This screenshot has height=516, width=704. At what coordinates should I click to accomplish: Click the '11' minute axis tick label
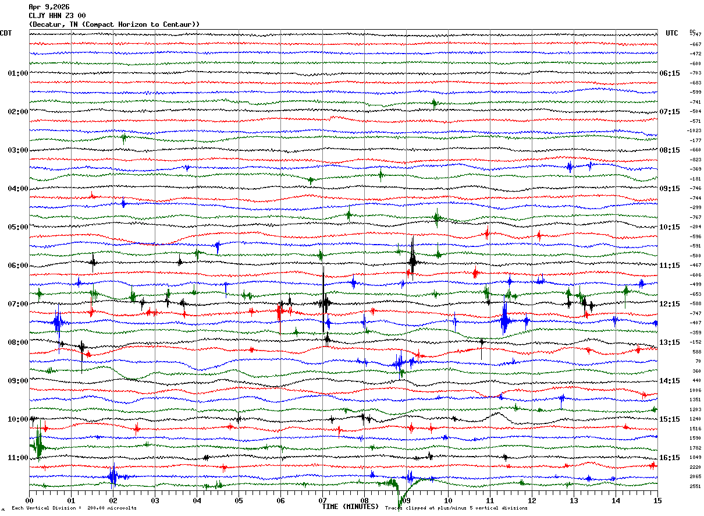[490, 500]
